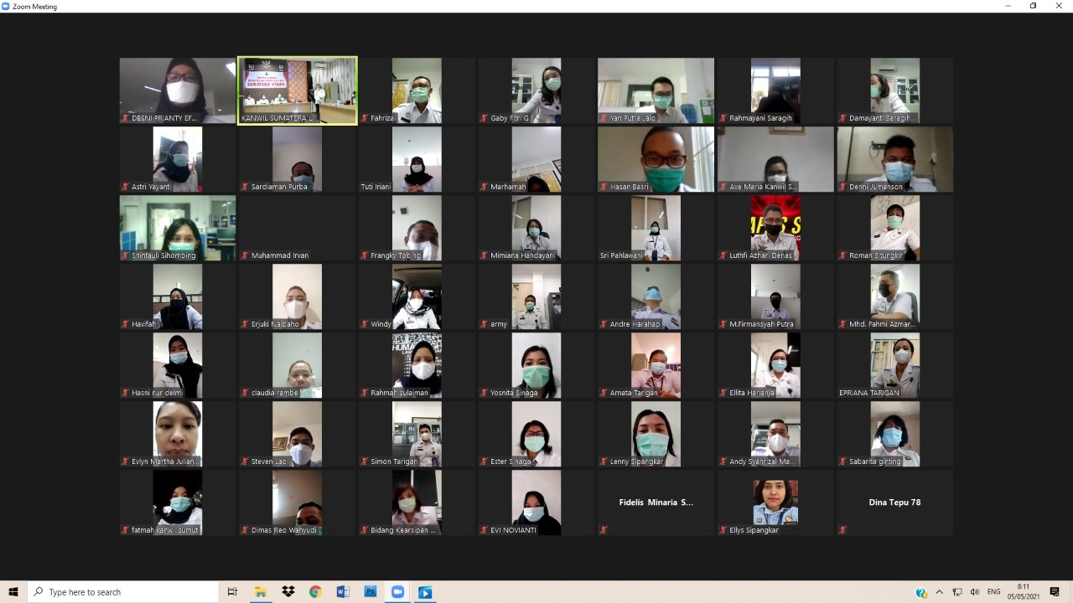The image size is (1073, 603).
Task: Click the EVI NOVIANTI name label
Action: (x=513, y=530)
